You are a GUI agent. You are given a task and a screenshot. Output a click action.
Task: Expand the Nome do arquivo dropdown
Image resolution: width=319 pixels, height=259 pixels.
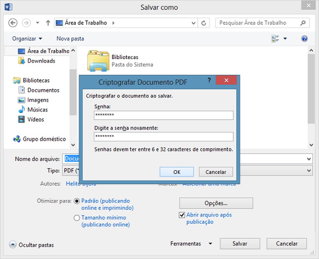pos(309,159)
